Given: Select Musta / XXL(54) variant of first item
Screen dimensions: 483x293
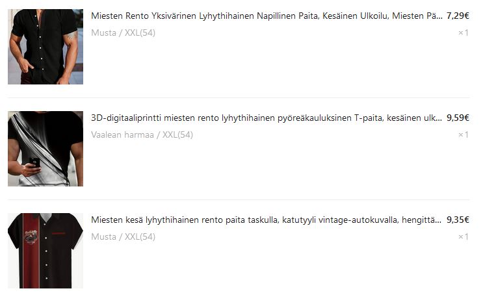Looking at the screenshot, I should [x=124, y=32].
